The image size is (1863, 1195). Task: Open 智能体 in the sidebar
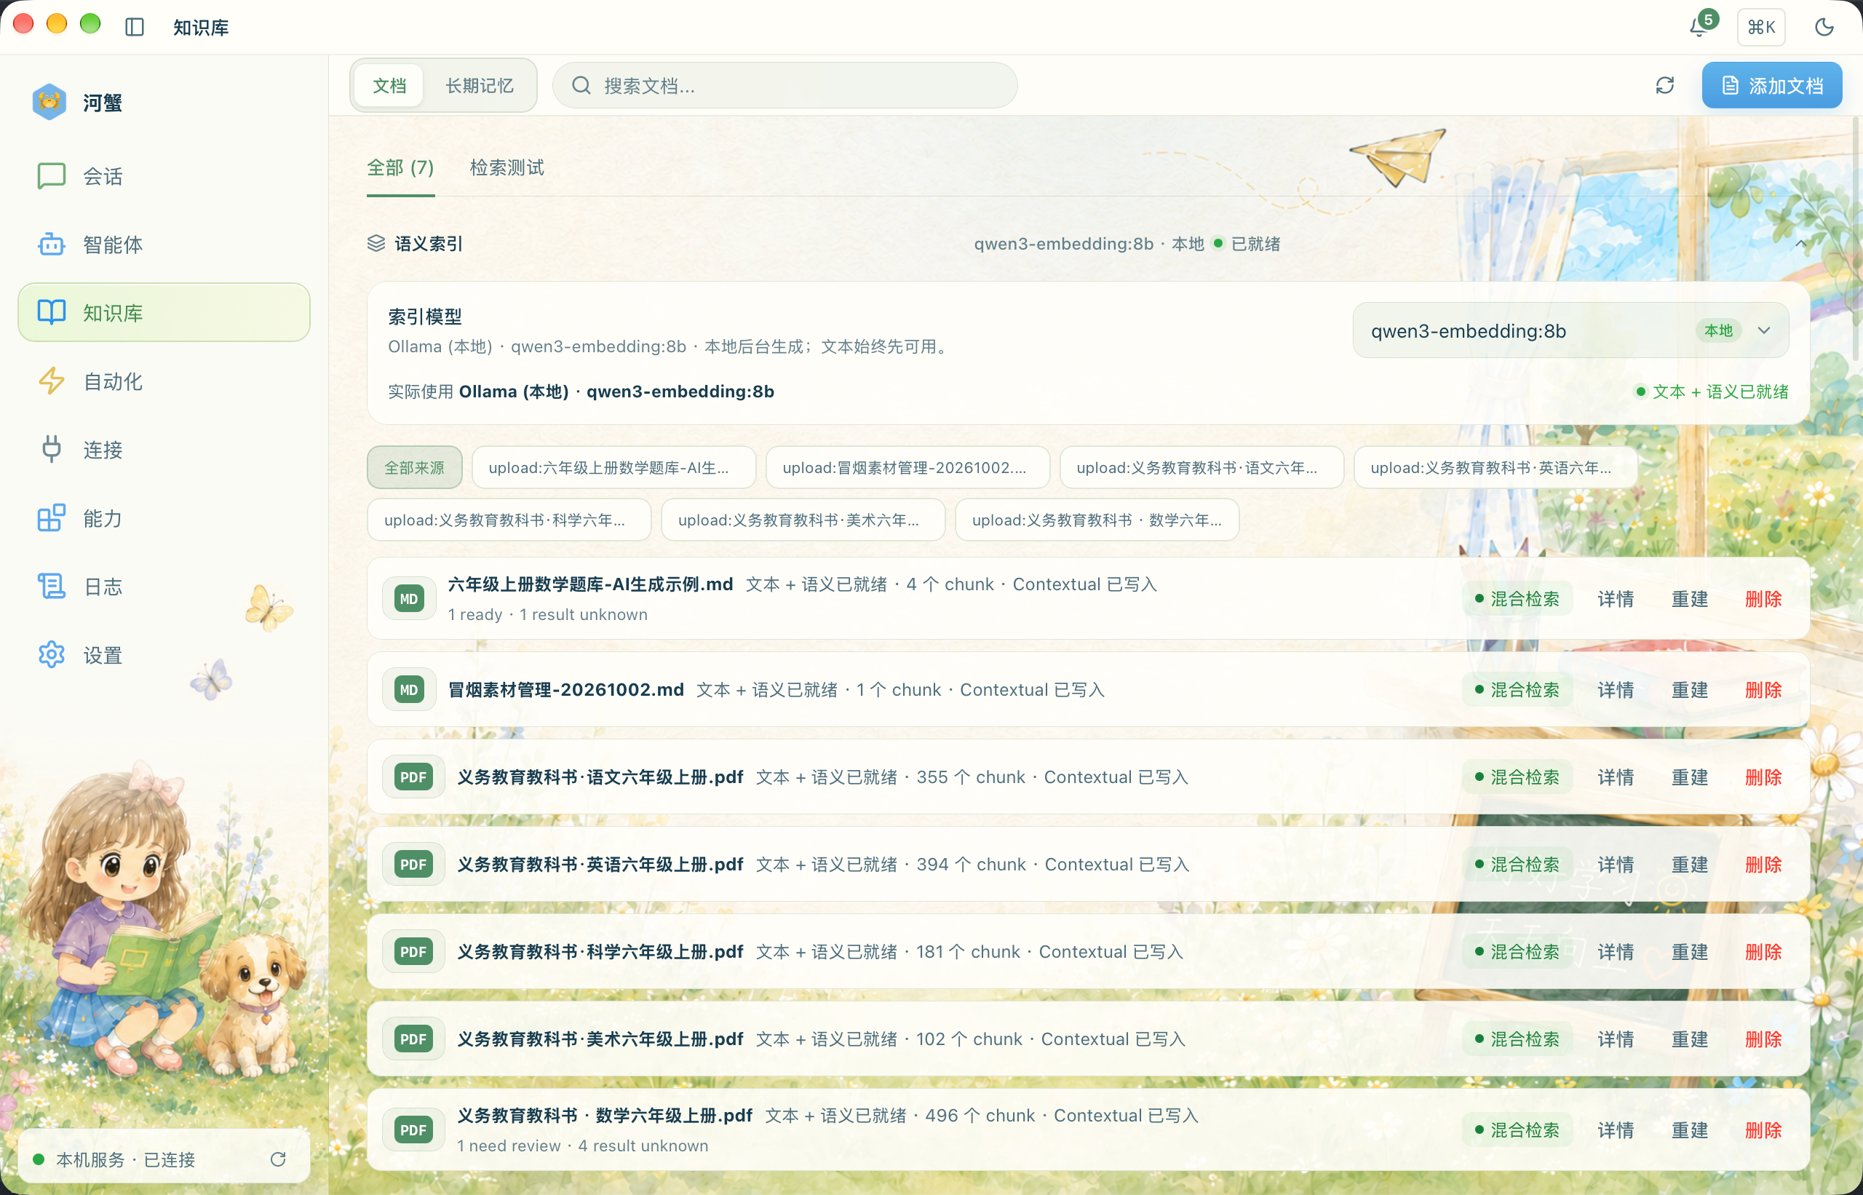point(164,245)
